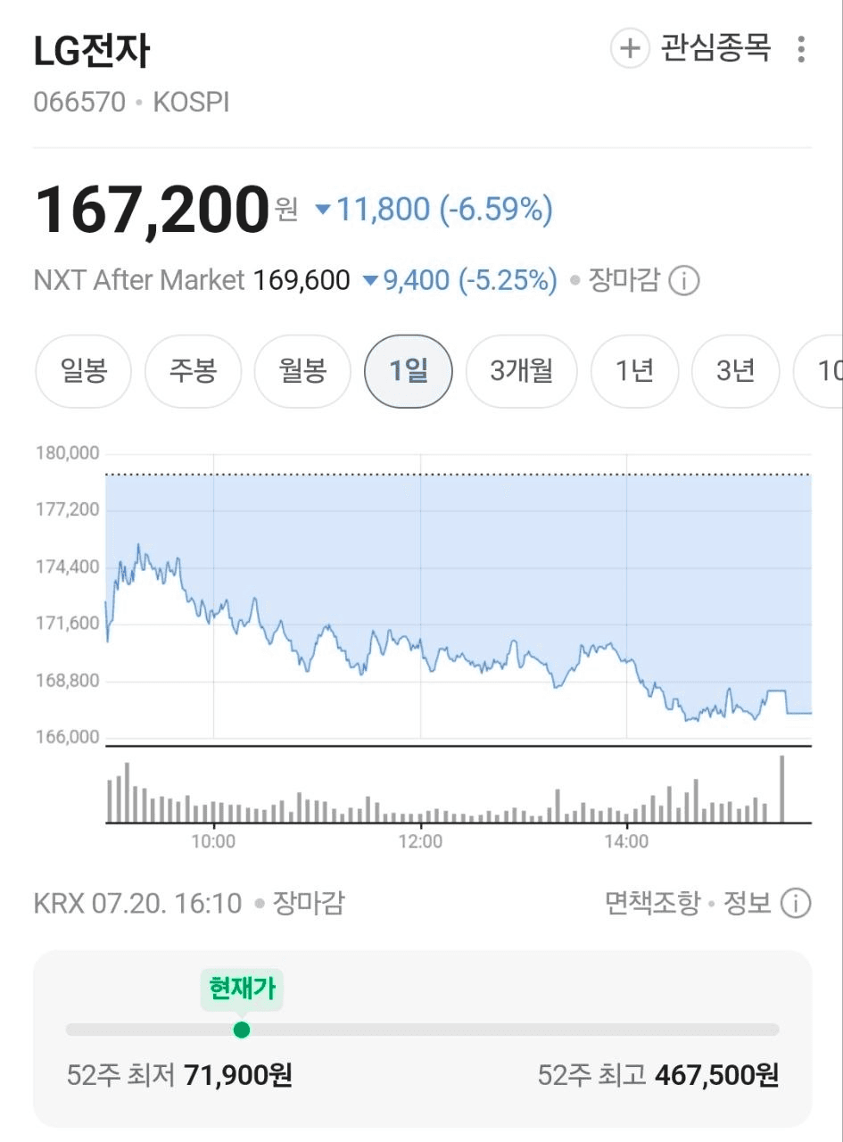Tap the green 현재가 marker dot
This screenshot has width=843, height=1142.
coord(241,1030)
